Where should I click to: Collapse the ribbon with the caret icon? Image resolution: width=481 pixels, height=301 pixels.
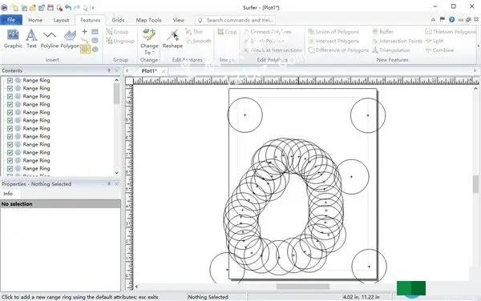pyautogui.click(x=433, y=19)
